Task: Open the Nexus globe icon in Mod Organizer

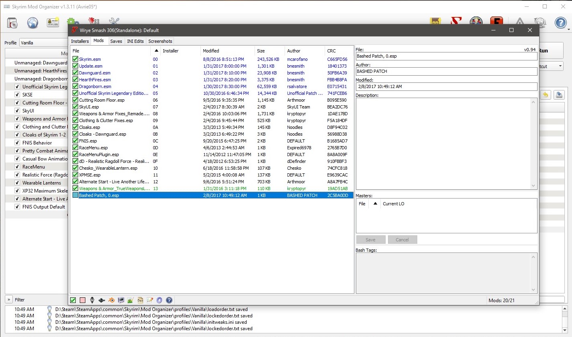Action: pyautogui.click(x=33, y=23)
